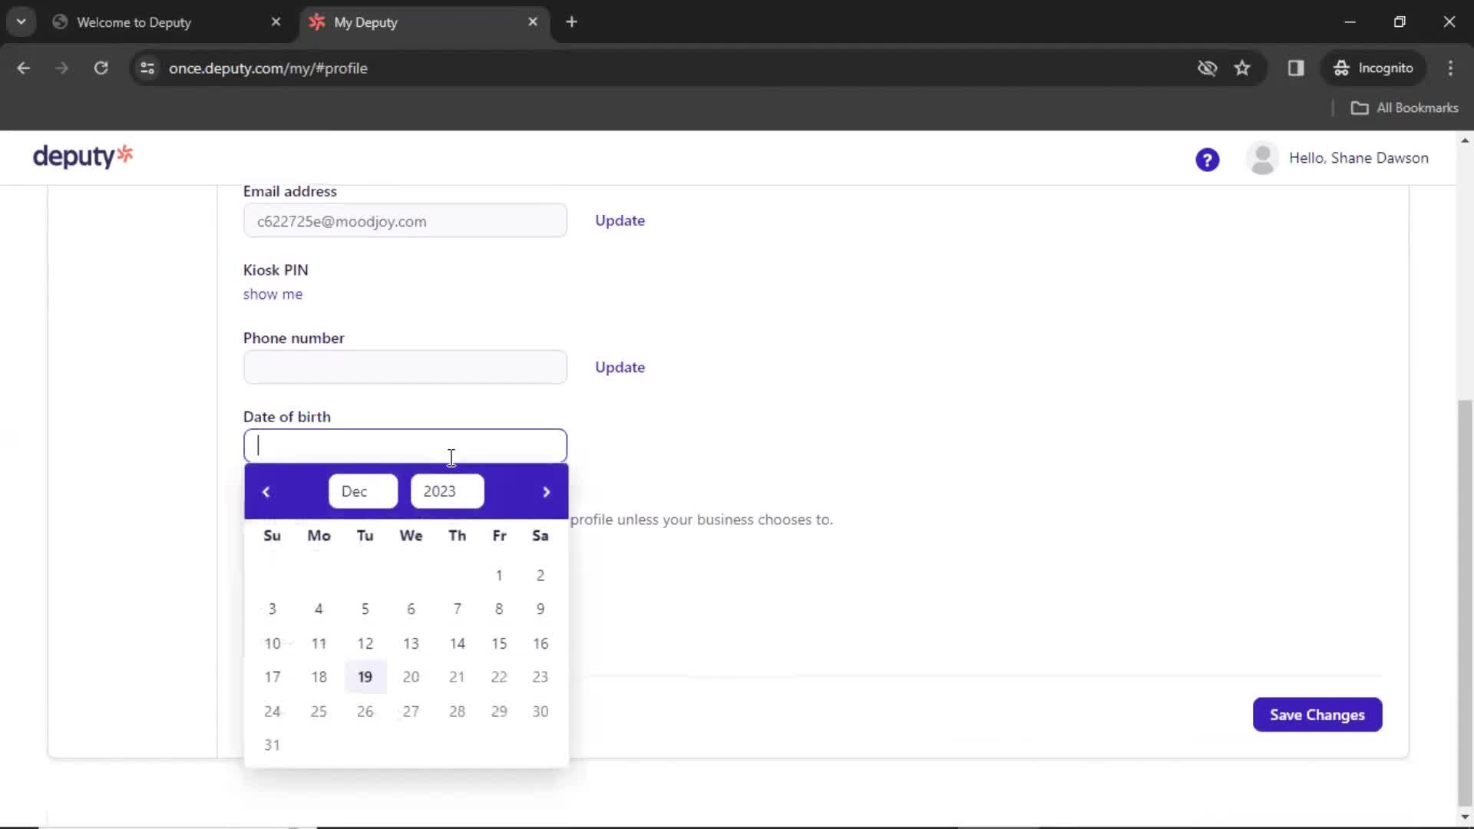The image size is (1474, 829).
Task: Click the Save Changes button
Action: point(1317,715)
